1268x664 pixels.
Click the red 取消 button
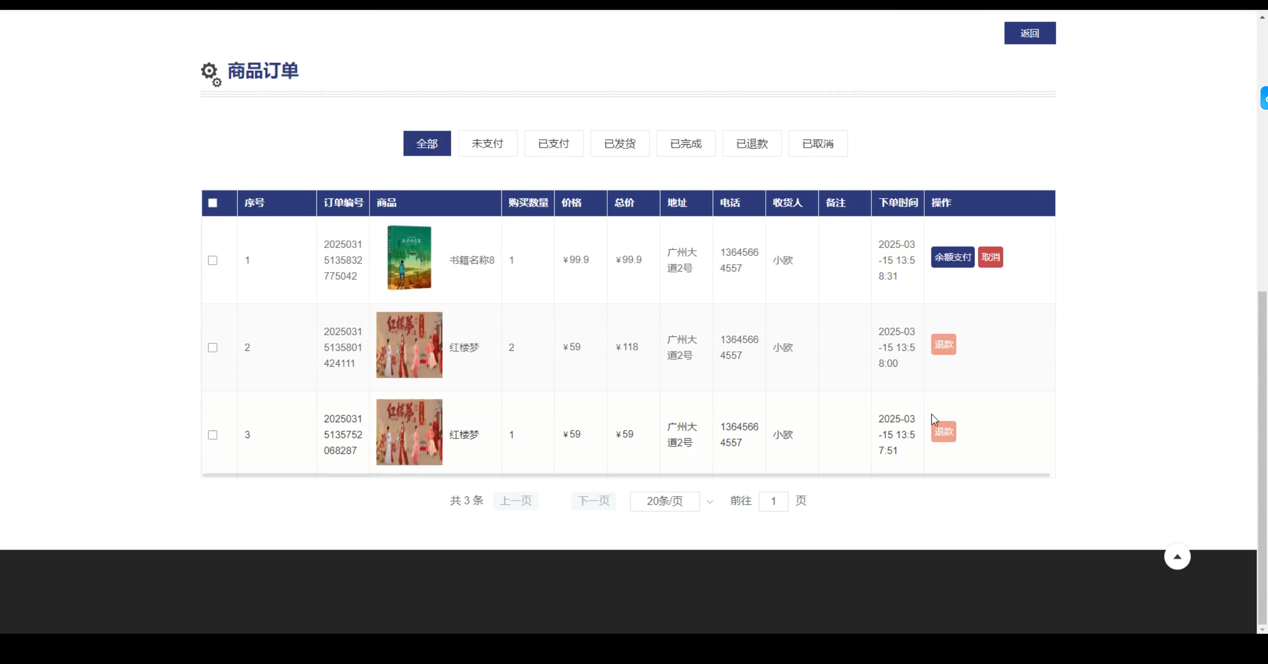pos(990,257)
